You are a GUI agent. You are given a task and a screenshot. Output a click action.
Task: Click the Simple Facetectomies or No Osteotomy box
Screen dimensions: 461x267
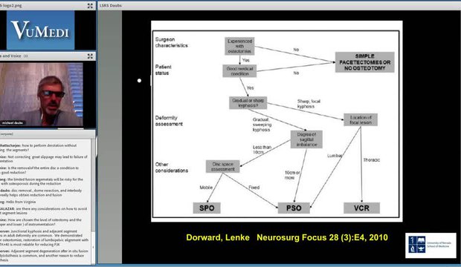pyautogui.click(x=364, y=62)
